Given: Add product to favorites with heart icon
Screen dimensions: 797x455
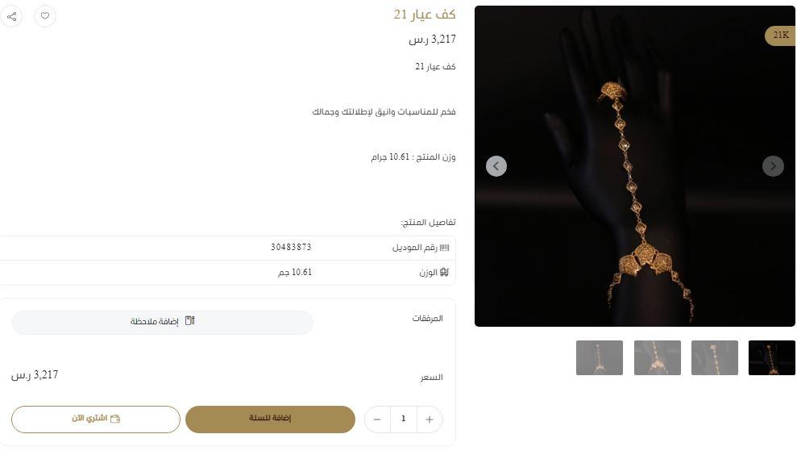Looking at the screenshot, I should pos(45,16).
